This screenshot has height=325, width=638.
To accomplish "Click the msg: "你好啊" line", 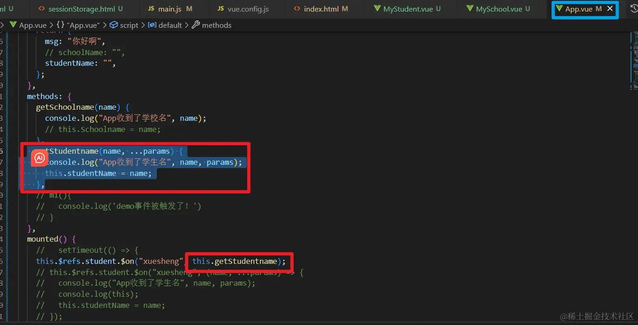I will point(75,41).
